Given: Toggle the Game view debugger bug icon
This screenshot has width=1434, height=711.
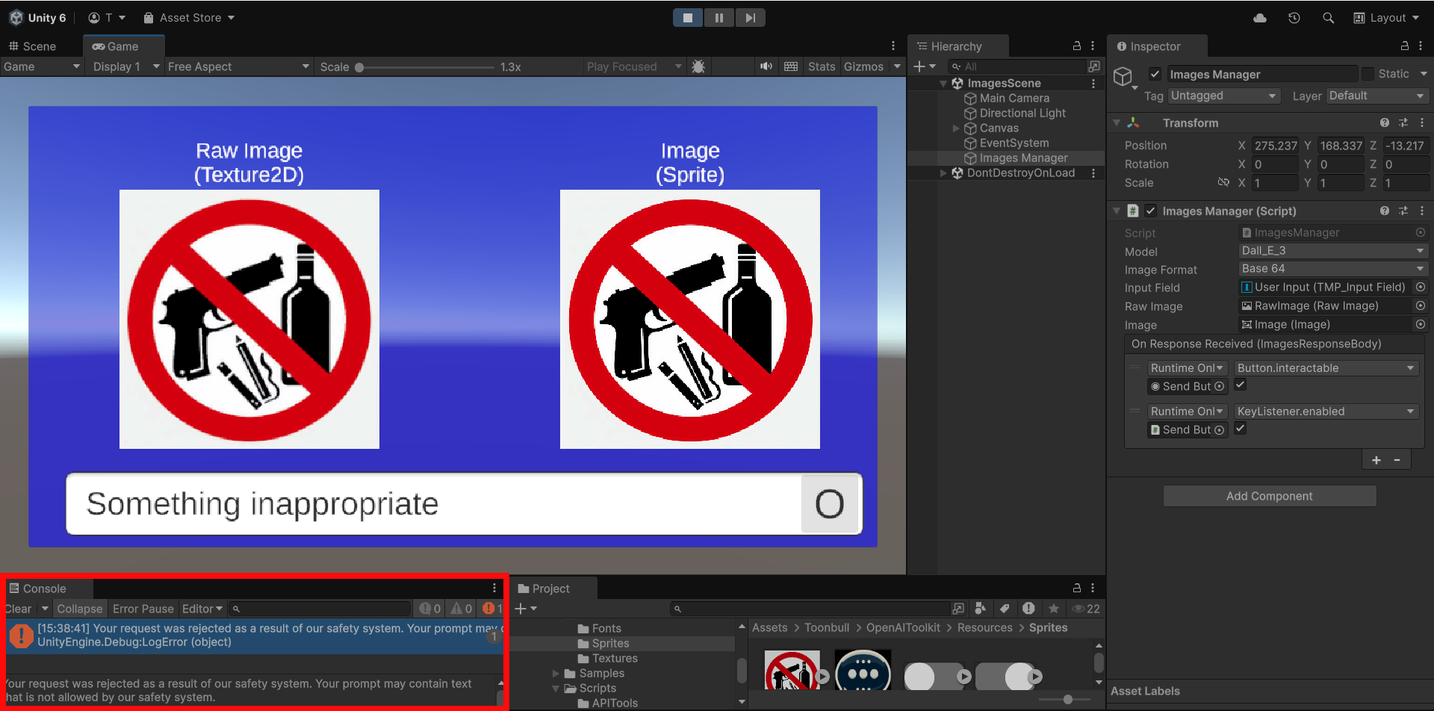Looking at the screenshot, I should coord(698,66).
